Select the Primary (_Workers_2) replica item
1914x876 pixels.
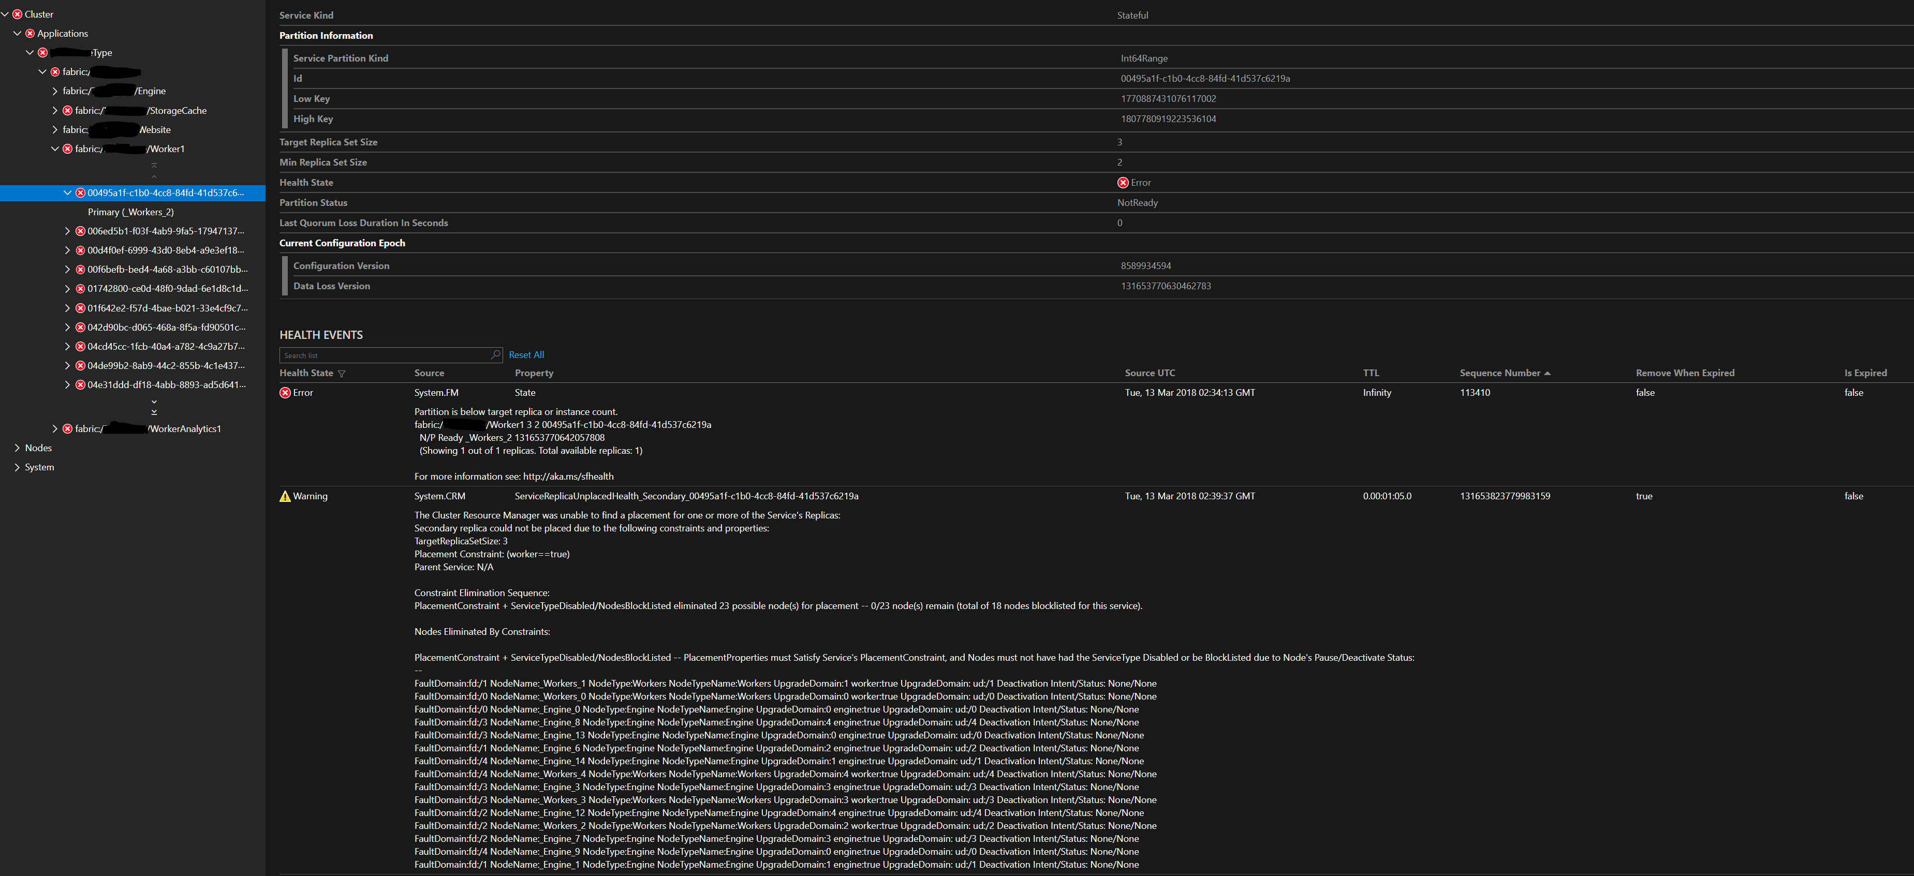point(130,212)
